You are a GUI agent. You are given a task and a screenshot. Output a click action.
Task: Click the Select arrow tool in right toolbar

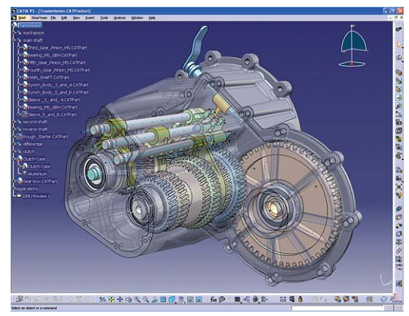[399, 45]
